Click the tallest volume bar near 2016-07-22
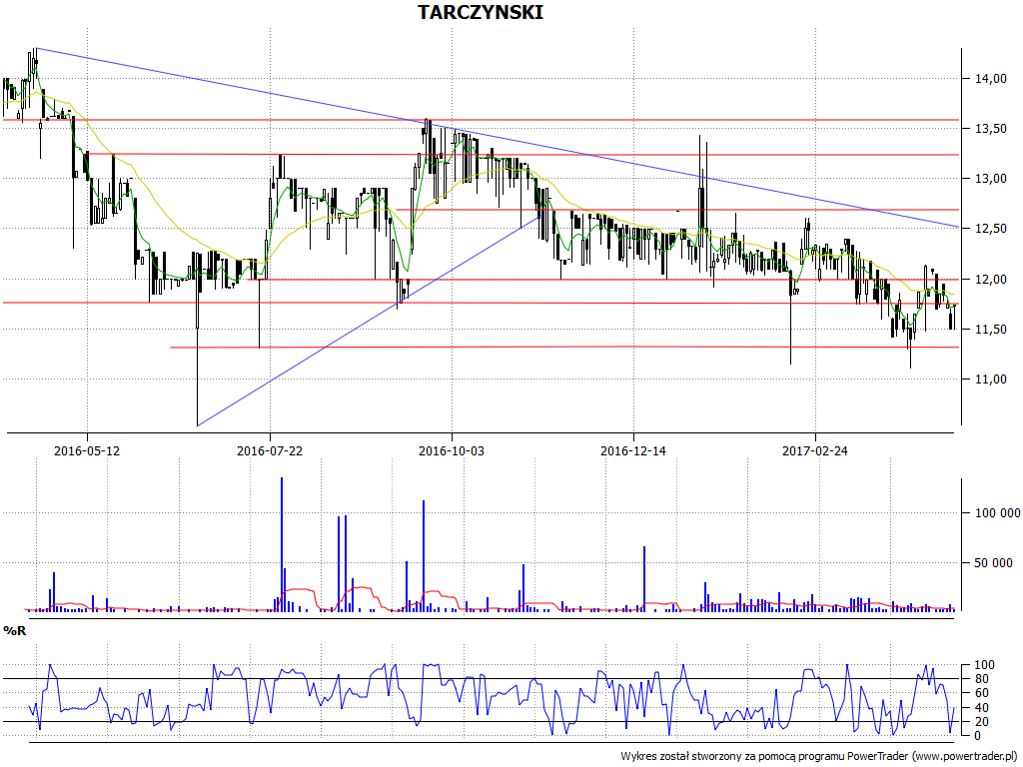The width and height of the screenshot is (1023, 767). 281,544
